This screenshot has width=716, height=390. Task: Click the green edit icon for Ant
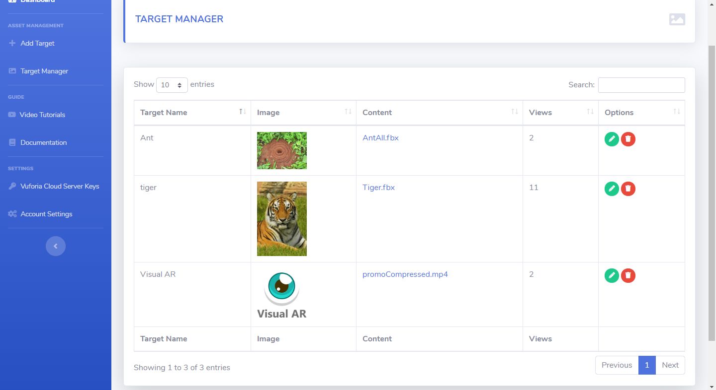(x=612, y=139)
